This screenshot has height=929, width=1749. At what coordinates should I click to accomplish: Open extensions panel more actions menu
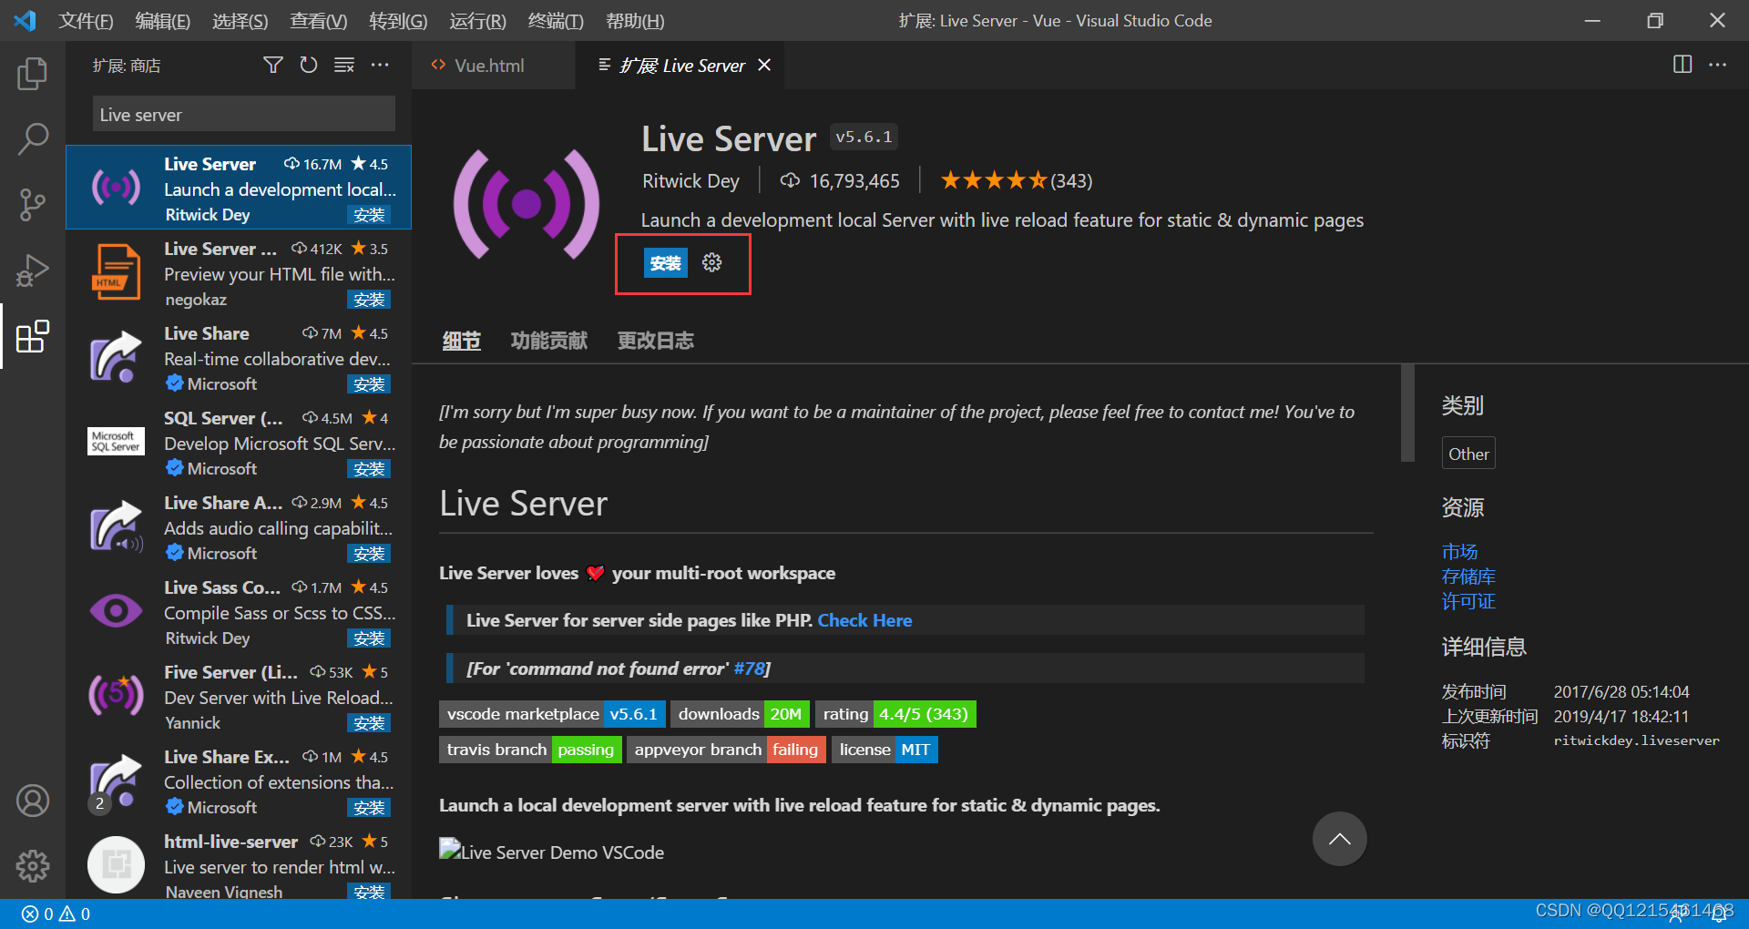pyautogui.click(x=380, y=65)
